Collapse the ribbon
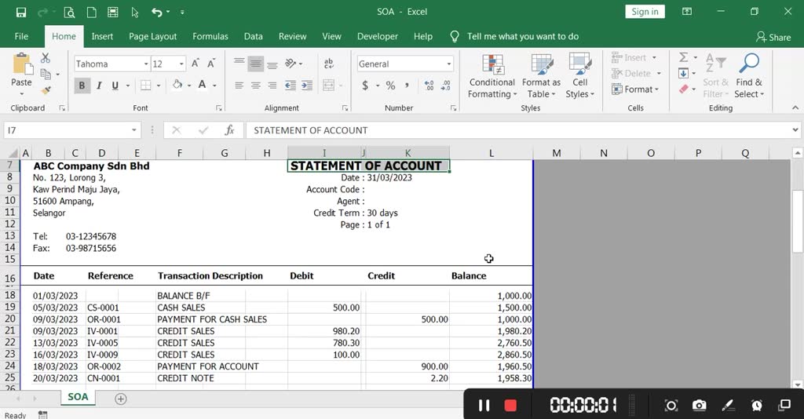This screenshot has width=804, height=419. click(795, 107)
